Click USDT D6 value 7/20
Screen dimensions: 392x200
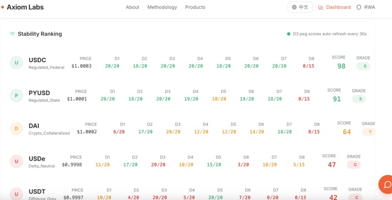[x=245, y=198]
